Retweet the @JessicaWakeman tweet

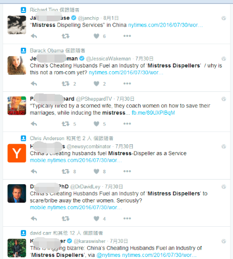pos(65,84)
